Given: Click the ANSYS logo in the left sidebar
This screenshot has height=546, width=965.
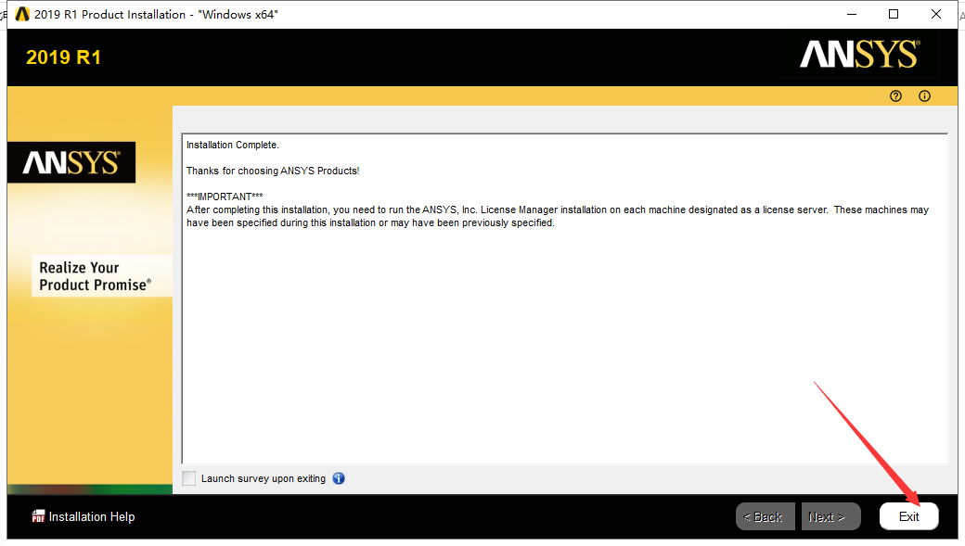Looking at the screenshot, I should point(71,163).
